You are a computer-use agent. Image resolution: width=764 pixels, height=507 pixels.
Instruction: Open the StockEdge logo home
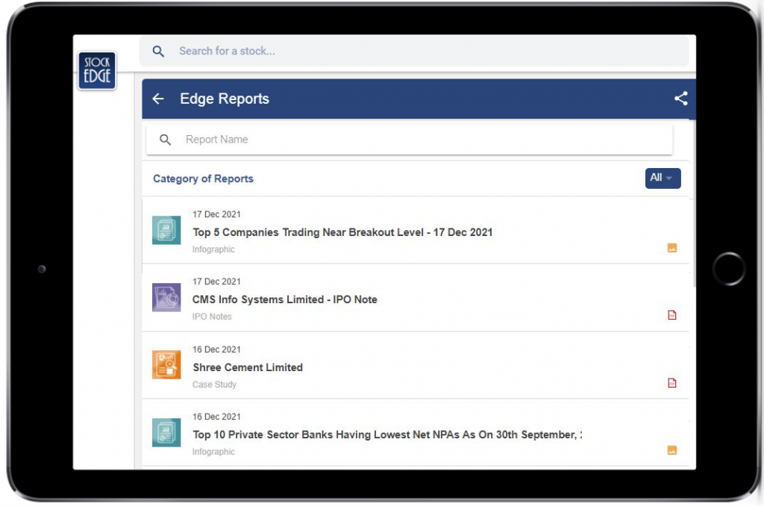(x=97, y=71)
